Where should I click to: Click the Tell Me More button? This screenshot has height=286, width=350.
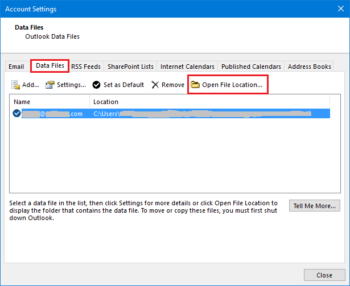coord(315,206)
